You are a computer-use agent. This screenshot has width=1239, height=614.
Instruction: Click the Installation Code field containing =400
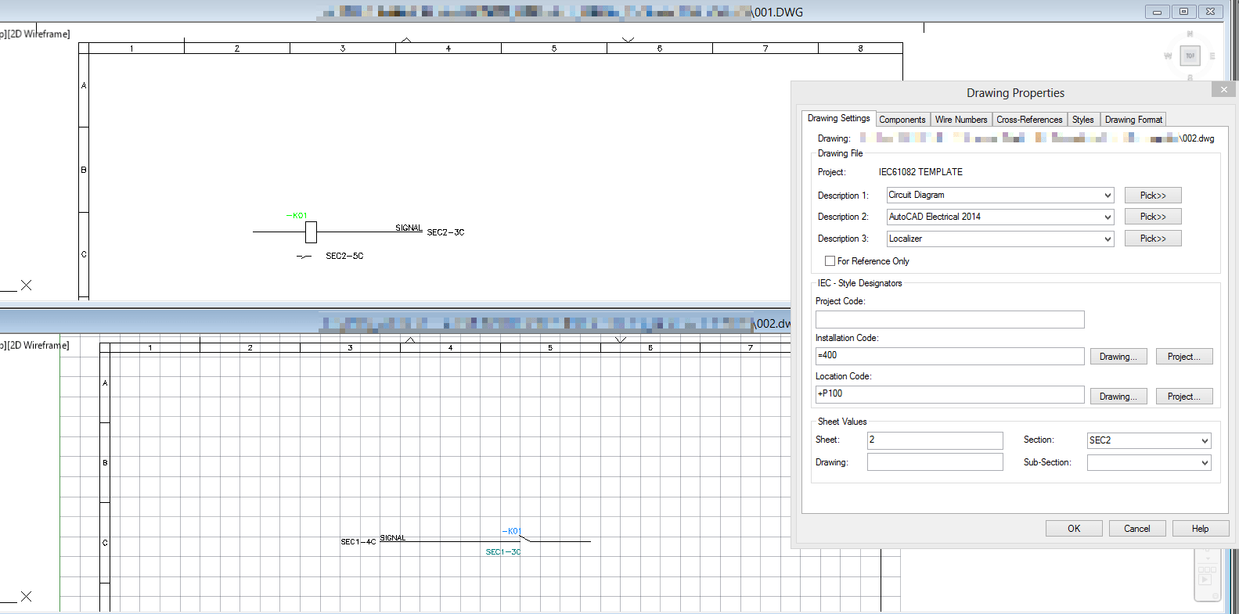click(949, 356)
